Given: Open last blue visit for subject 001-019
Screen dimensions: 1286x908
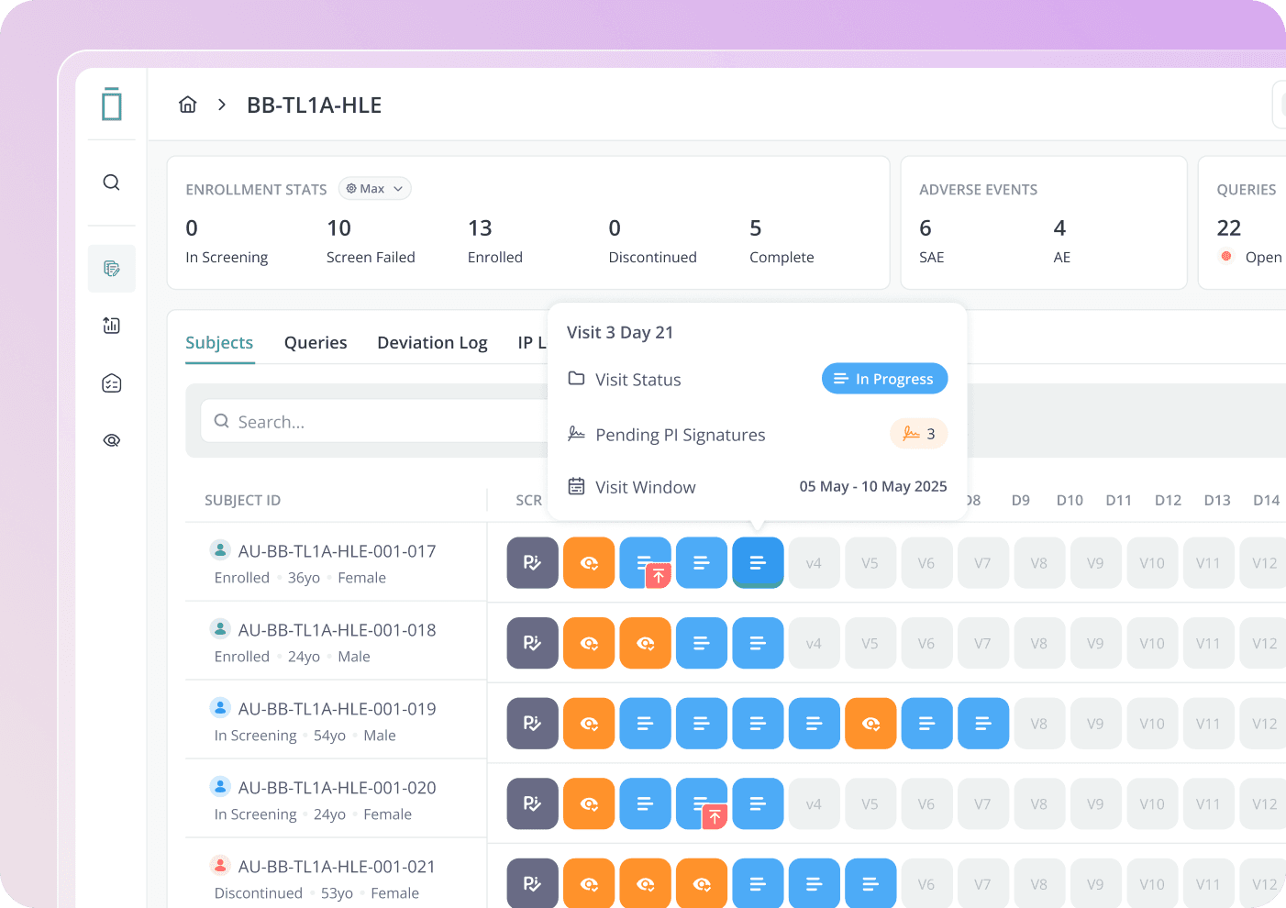Looking at the screenshot, I should click(983, 724).
